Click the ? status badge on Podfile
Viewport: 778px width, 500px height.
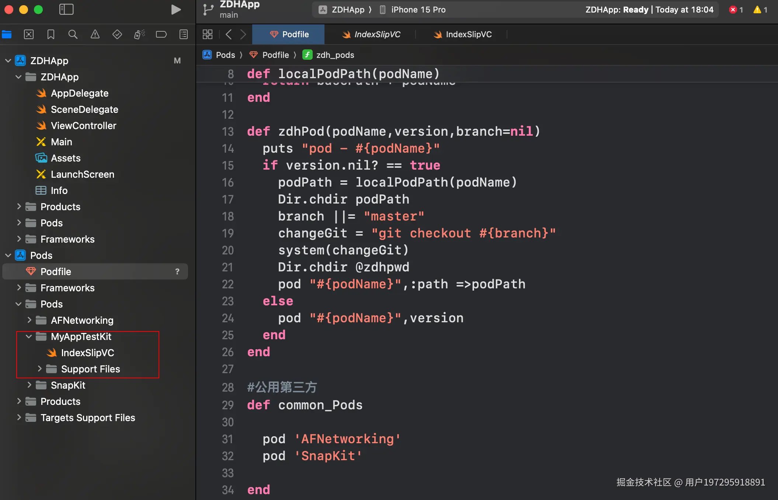[177, 271]
